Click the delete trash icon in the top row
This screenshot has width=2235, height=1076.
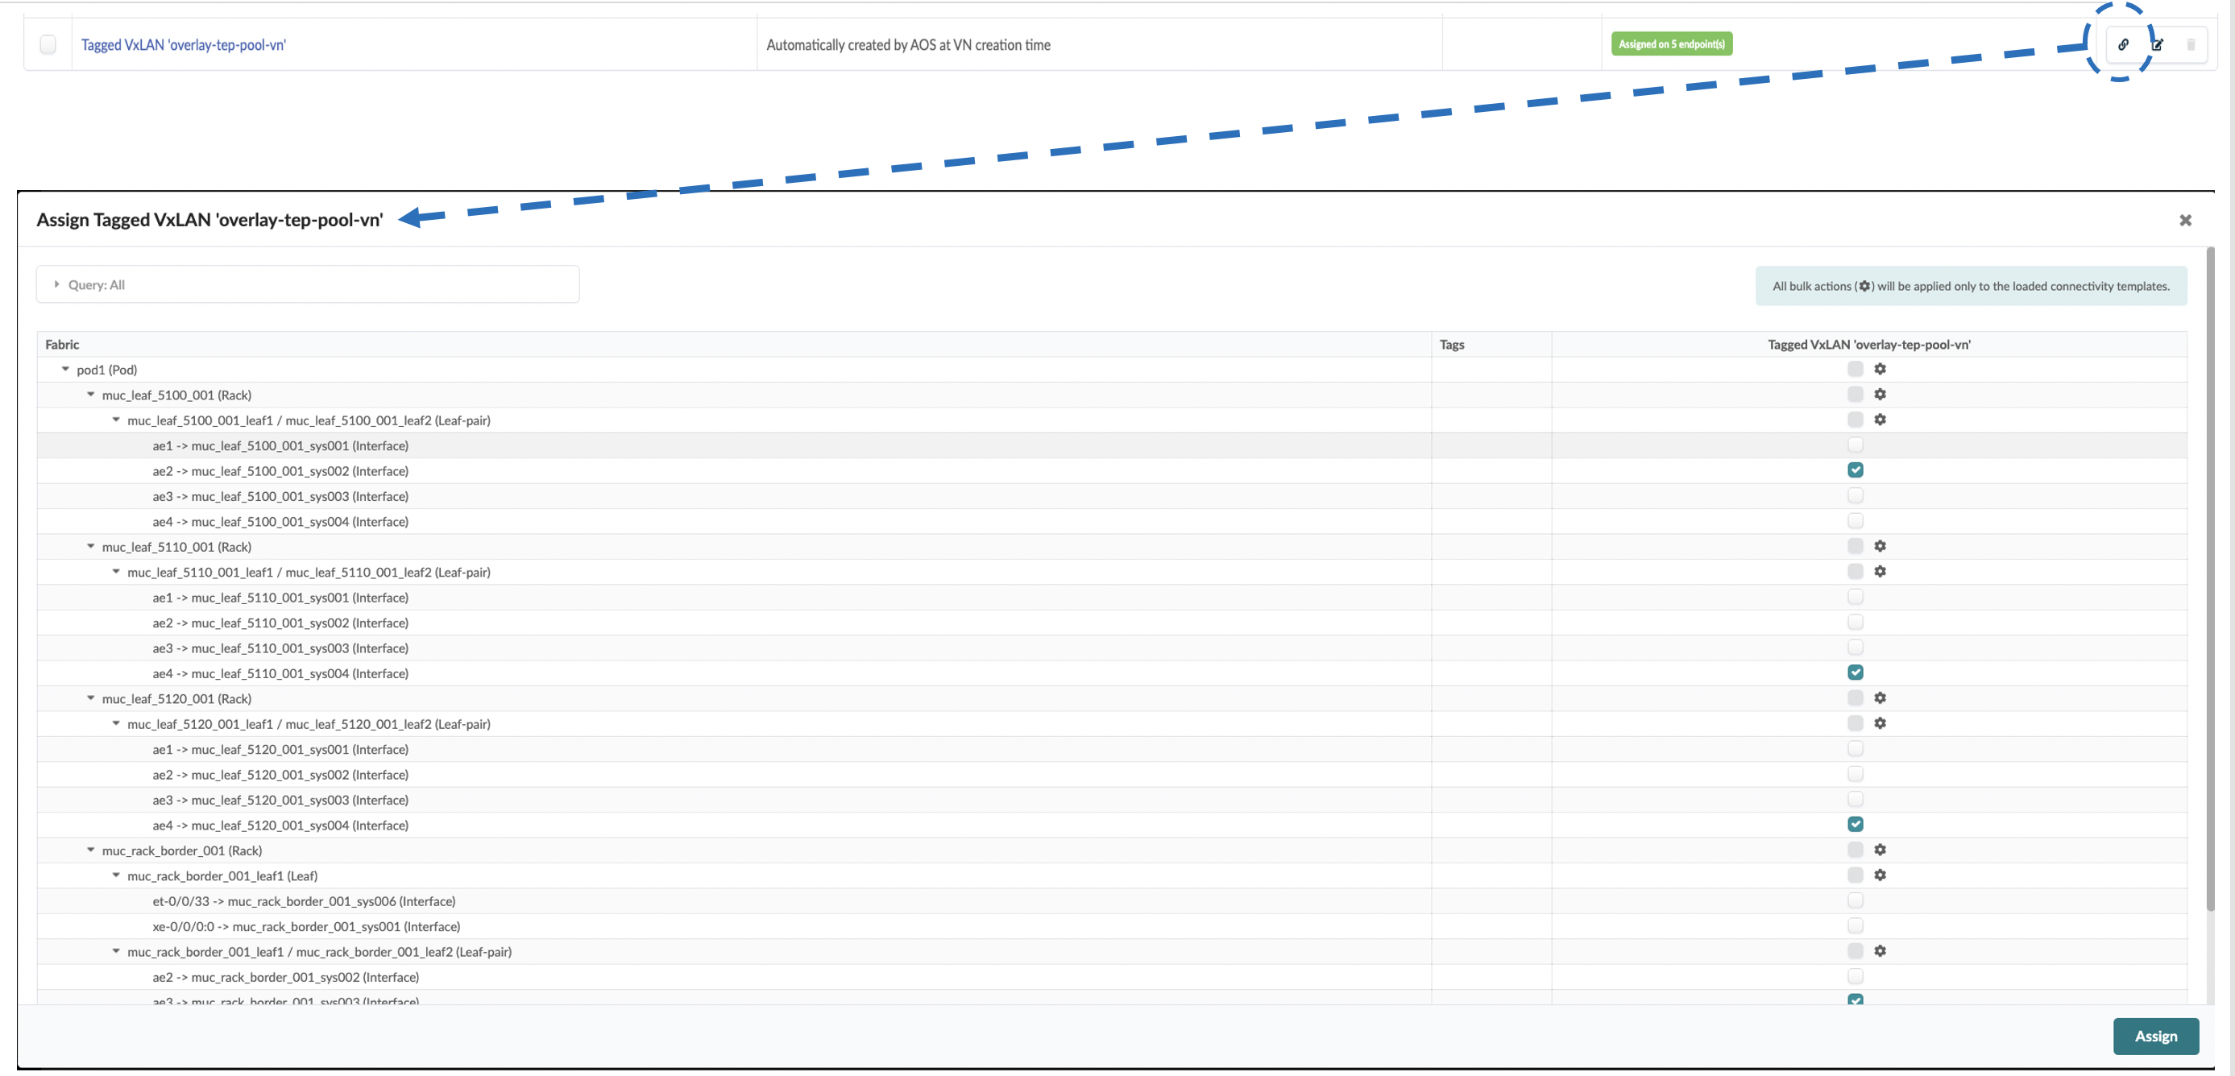(2191, 44)
